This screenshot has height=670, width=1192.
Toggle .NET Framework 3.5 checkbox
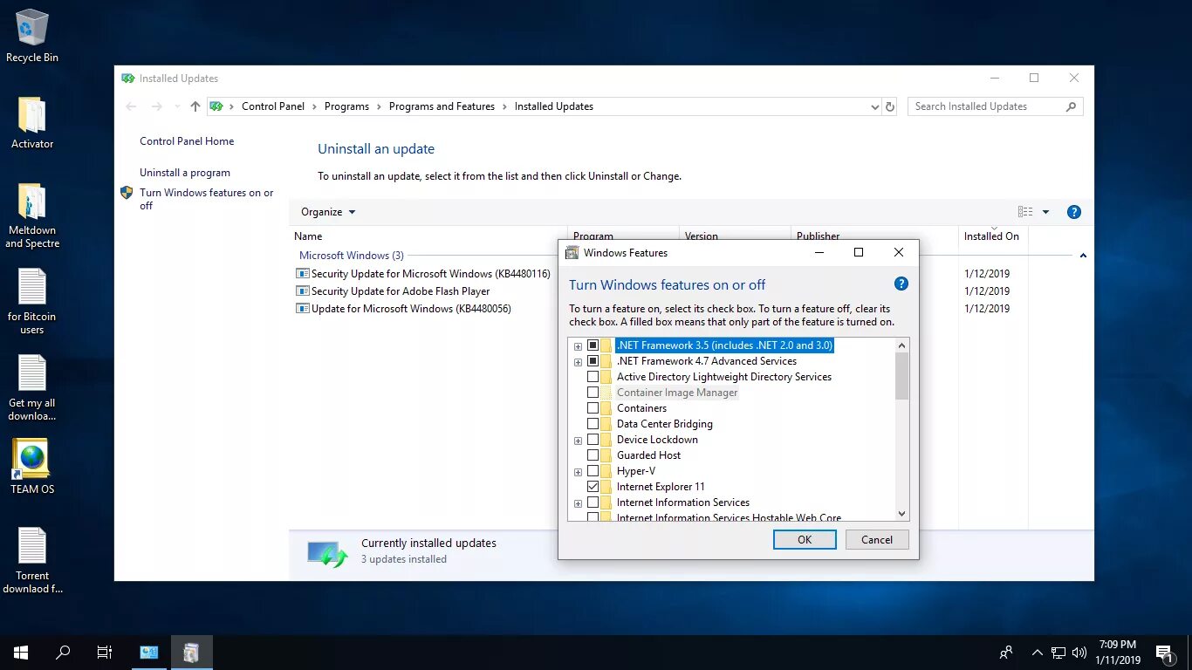pyautogui.click(x=593, y=345)
